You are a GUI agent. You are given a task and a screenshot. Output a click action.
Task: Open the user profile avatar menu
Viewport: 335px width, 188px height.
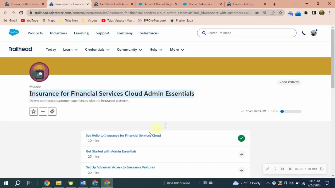coord(314,33)
